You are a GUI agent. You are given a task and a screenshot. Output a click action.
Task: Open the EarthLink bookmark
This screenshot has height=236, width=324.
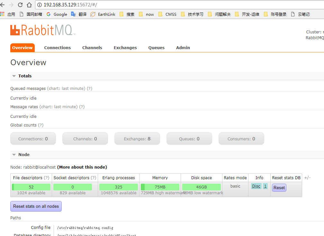[103, 14]
